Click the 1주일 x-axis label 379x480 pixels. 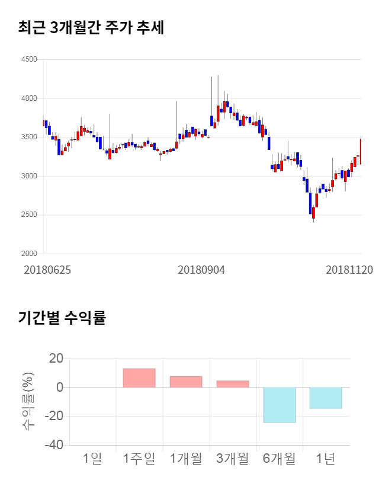pos(139,458)
